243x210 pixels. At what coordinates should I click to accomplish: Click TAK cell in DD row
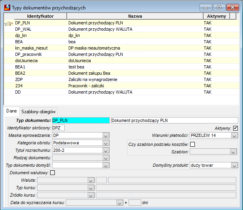point(207,92)
